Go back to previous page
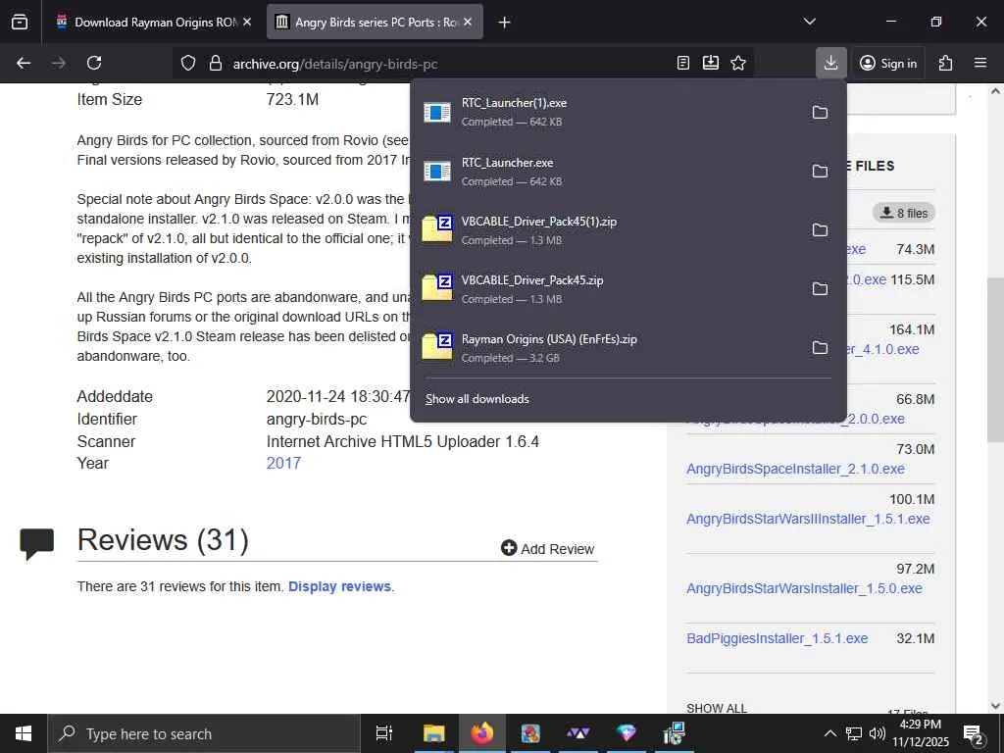Screen dimensions: 1004x753 tap(24, 63)
